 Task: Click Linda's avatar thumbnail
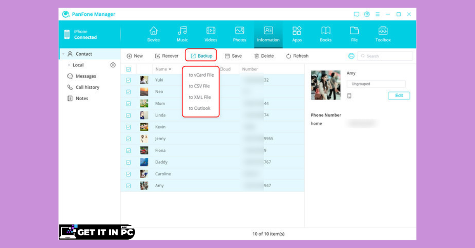point(144,115)
